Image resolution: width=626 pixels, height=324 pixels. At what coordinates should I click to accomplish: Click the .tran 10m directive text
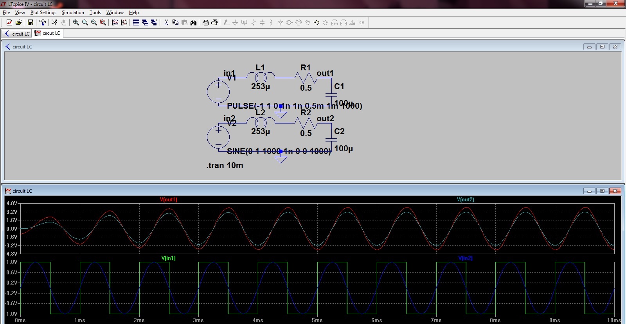point(225,165)
